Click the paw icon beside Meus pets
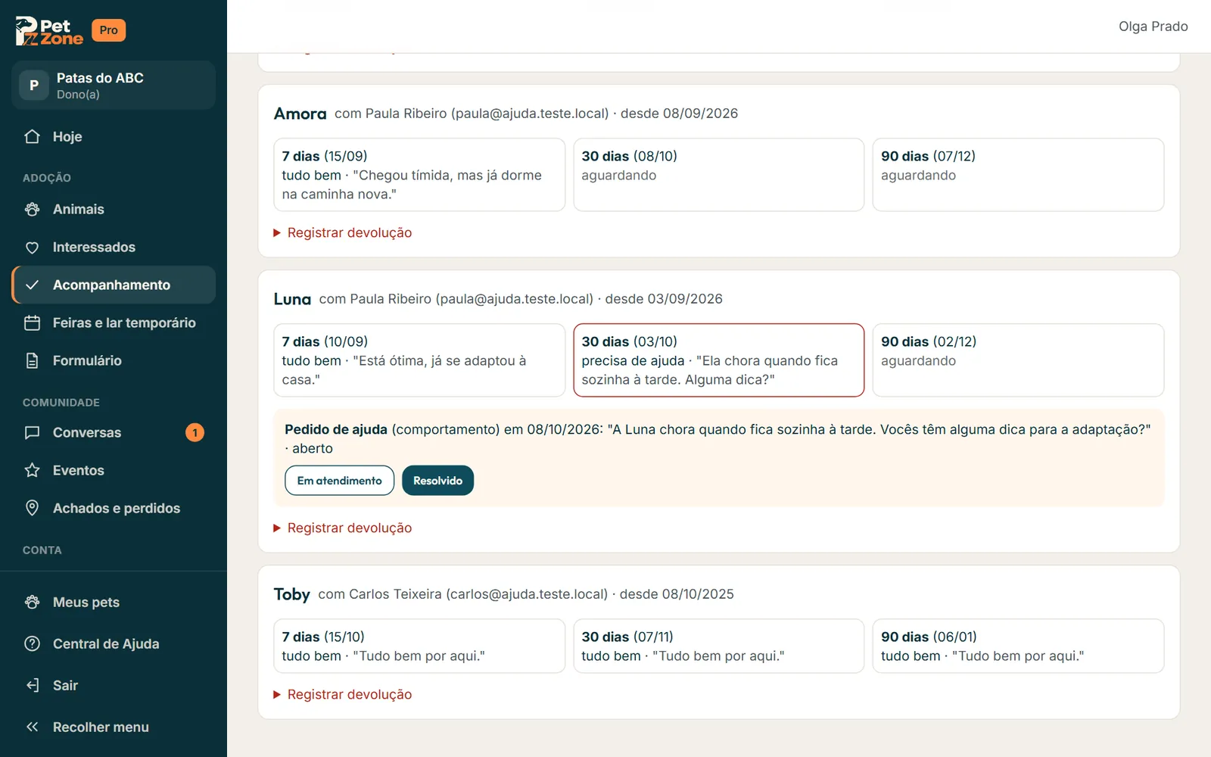1211x757 pixels. 32,603
